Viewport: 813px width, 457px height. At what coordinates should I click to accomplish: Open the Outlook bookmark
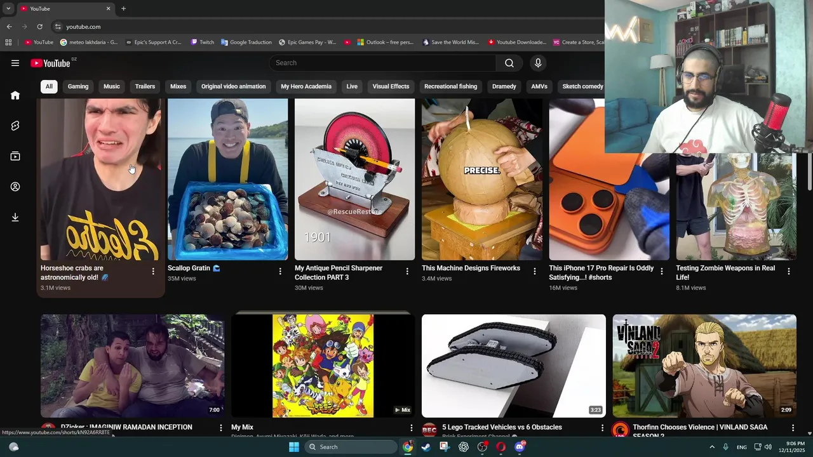(385, 43)
